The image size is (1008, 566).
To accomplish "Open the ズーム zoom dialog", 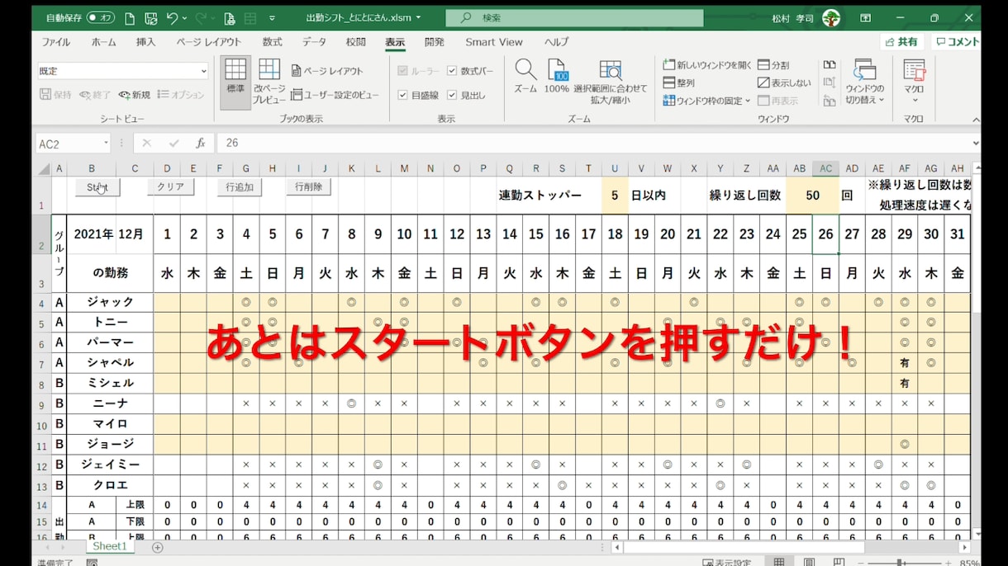I will pyautogui.click(x=525, y=76).
